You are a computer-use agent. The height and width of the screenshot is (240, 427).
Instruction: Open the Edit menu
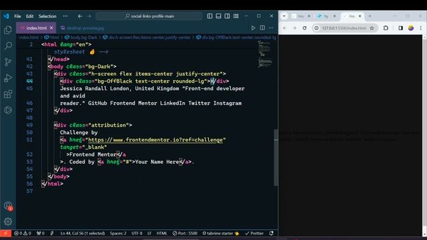pyautogui.click(x=29, y=16)
